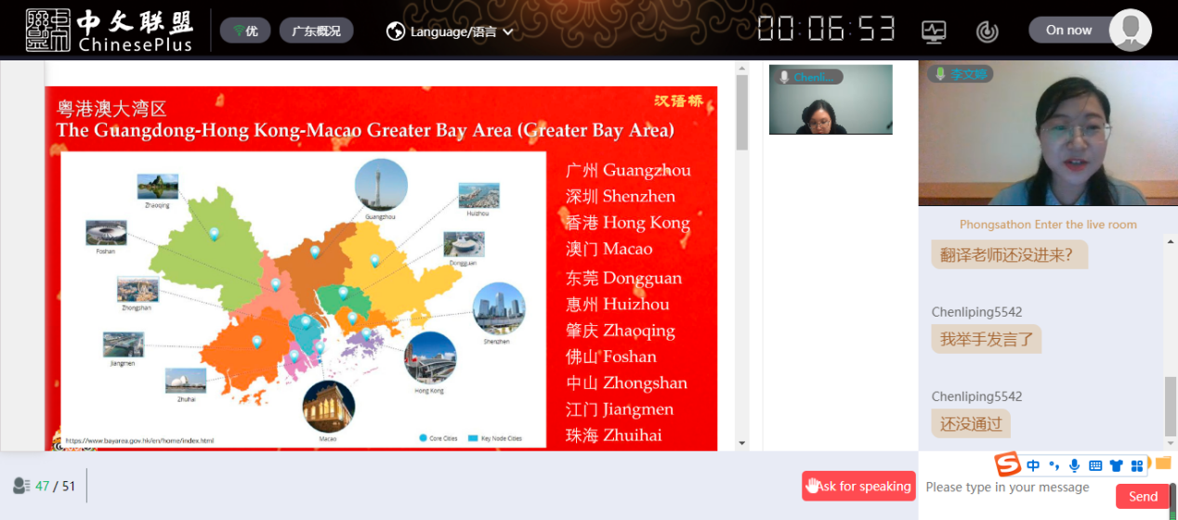Expand the Language/语言 dropdown
1178x520 pixels.
click(451, 32)
